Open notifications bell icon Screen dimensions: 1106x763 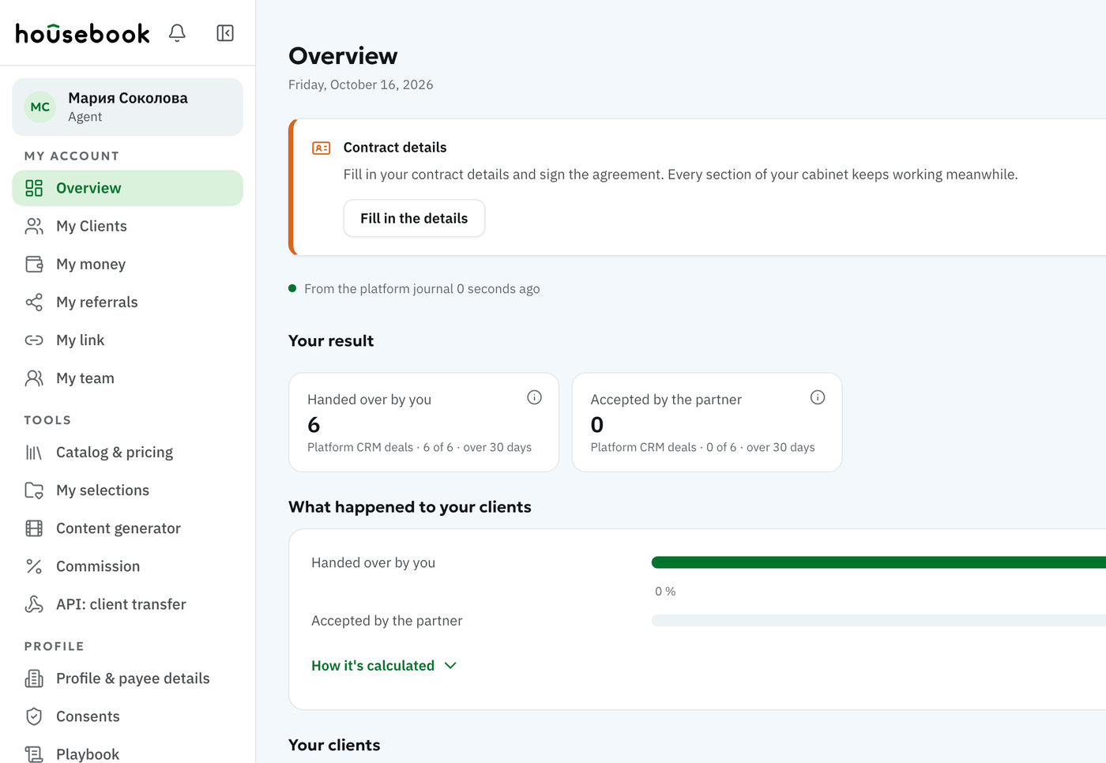tap(177, 33)
